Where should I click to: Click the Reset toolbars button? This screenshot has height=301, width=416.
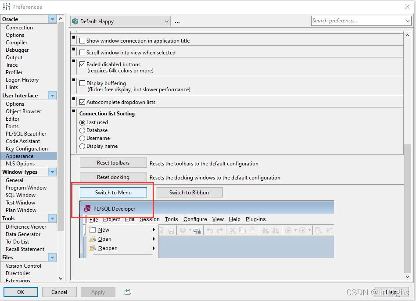coord(113,162)
